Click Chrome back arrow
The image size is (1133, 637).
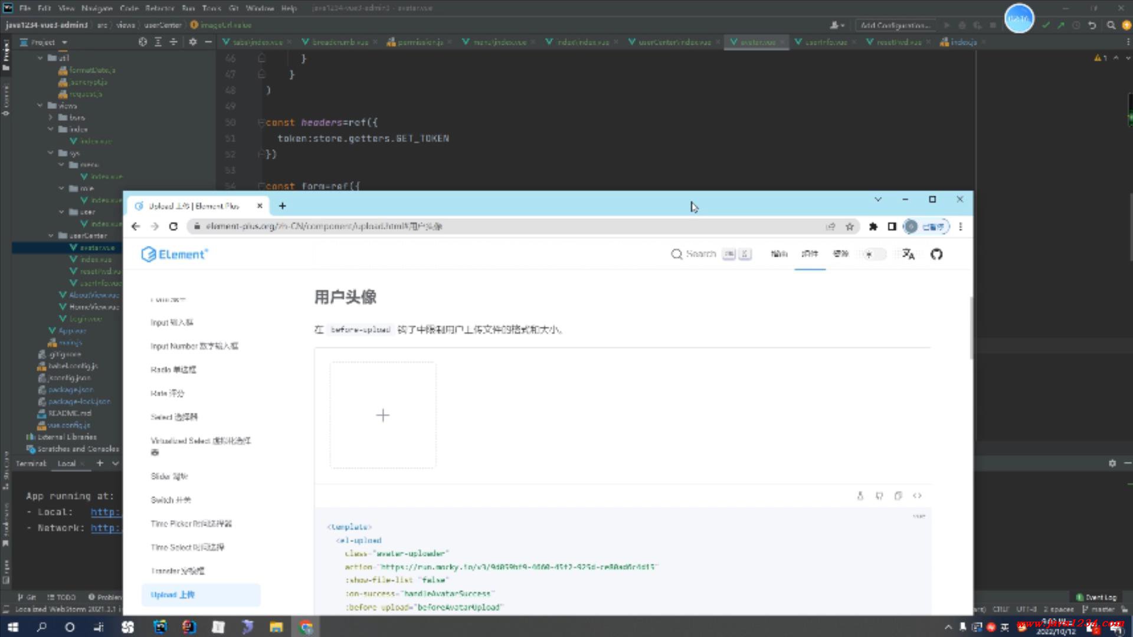(136, 226)
